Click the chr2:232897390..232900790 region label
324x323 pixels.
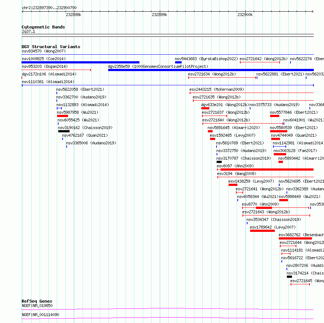[x=49, y=8]
